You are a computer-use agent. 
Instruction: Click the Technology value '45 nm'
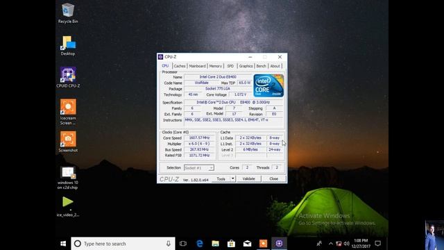pyautogui.click(x=193, y=94)
